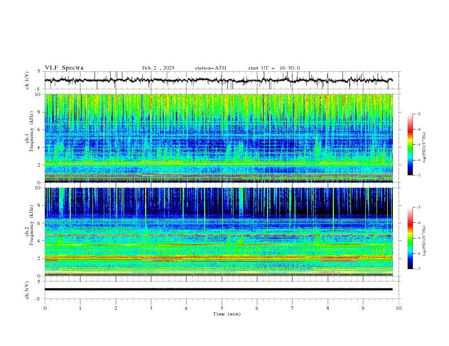Click the "VLF Spectra" plot title

tap(64, 68)
